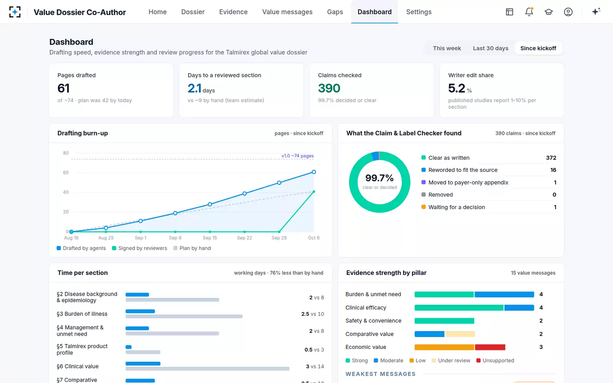Click the §6 Clinical value row

(190, 366)
